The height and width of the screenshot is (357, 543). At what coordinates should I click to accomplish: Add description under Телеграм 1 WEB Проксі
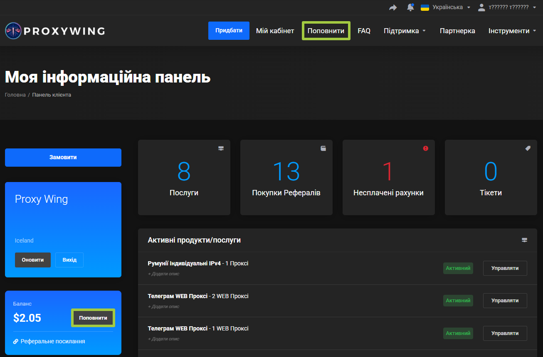point(163,339)
